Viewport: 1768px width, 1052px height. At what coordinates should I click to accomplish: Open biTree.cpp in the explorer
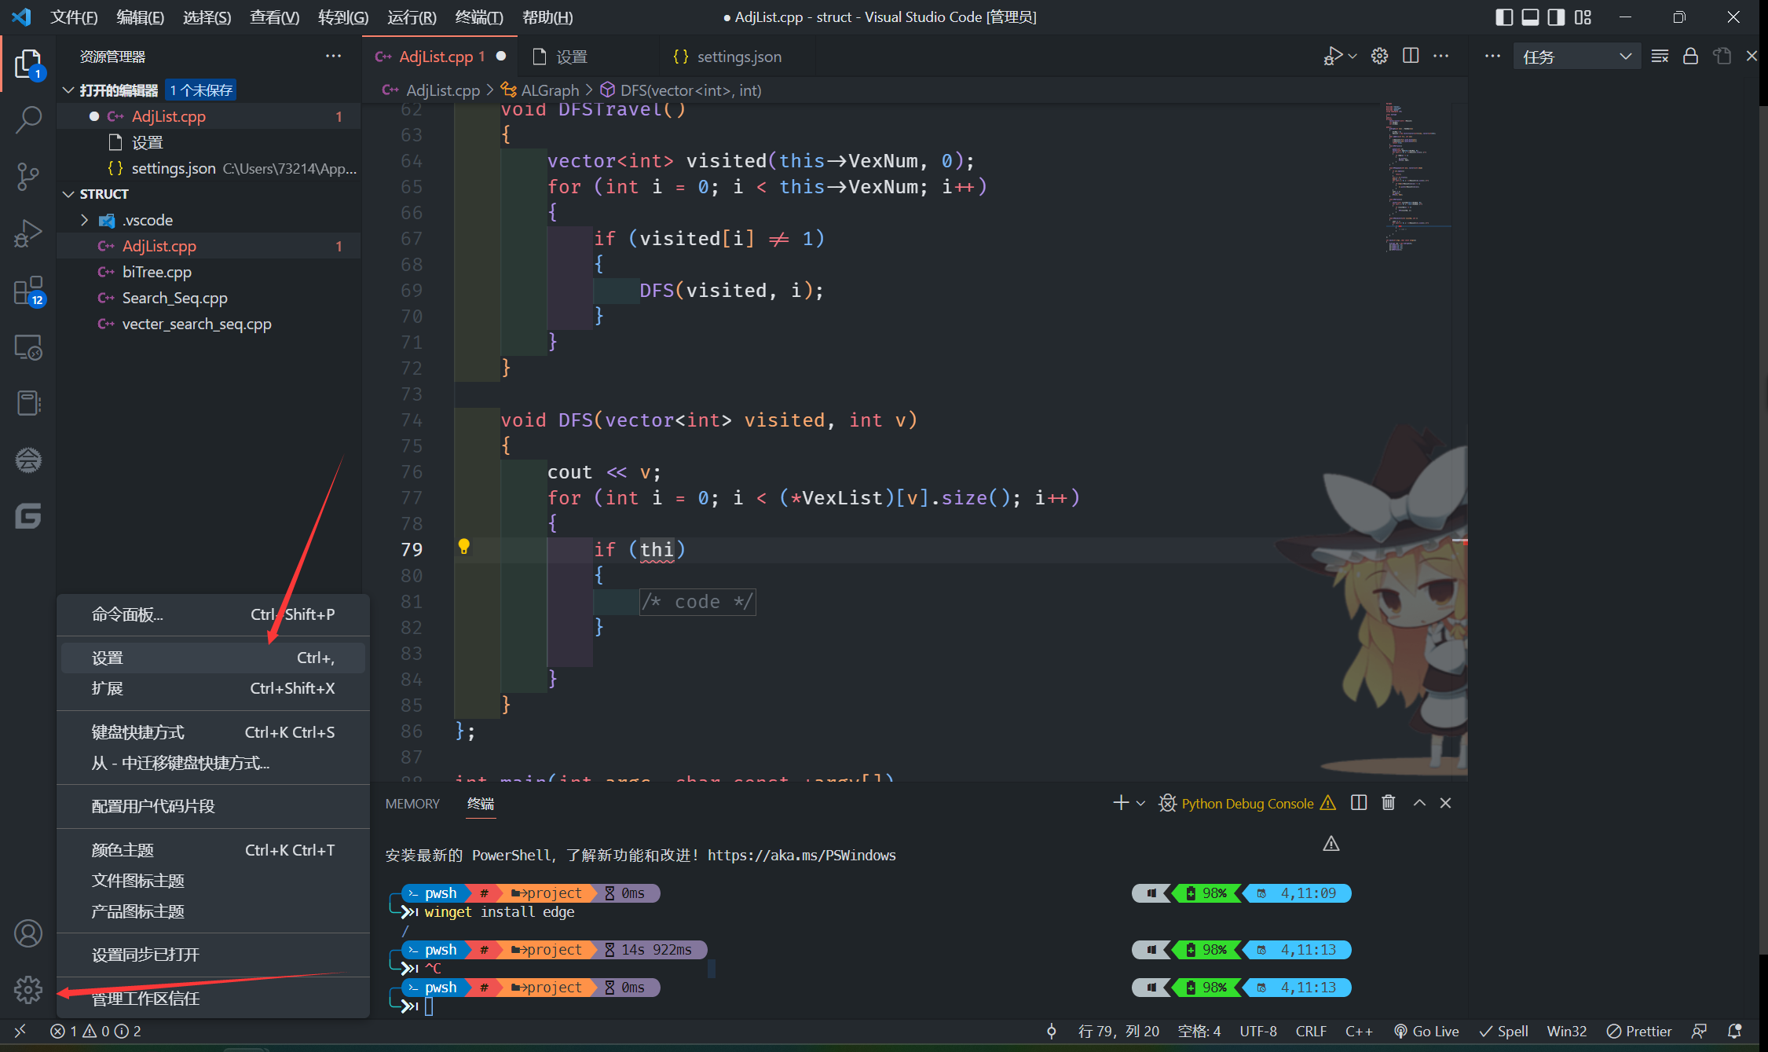click(x=156, y=272)
